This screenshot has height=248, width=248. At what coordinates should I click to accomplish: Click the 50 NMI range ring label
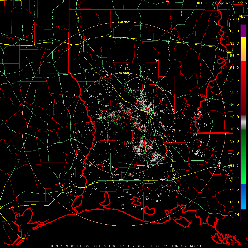(x=124, y=73)
